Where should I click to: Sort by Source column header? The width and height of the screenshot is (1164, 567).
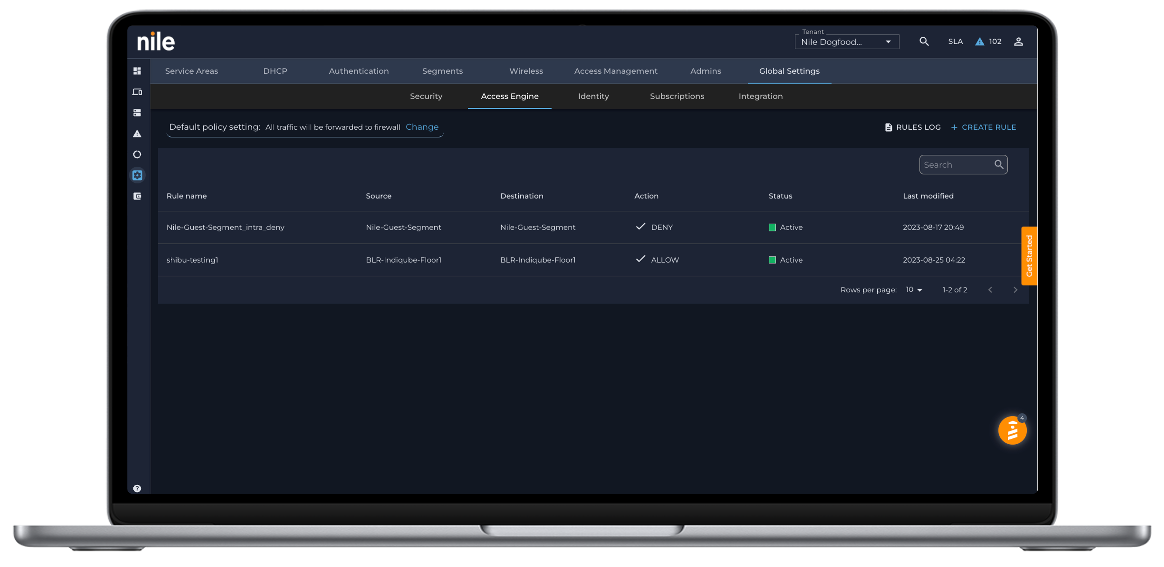[x=378, y=196]
